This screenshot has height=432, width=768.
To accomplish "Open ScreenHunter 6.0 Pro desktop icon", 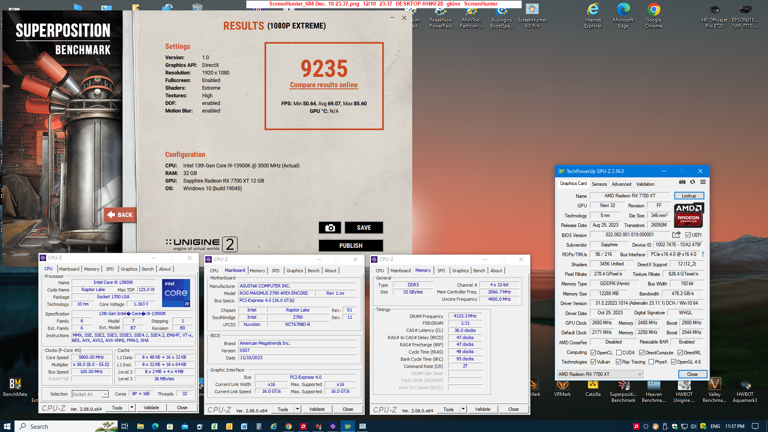I will tap(532, 16).
